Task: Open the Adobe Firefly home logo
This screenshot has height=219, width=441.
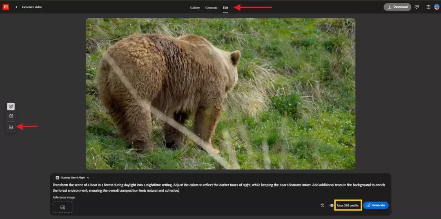Action: click(x=6, y=7)
